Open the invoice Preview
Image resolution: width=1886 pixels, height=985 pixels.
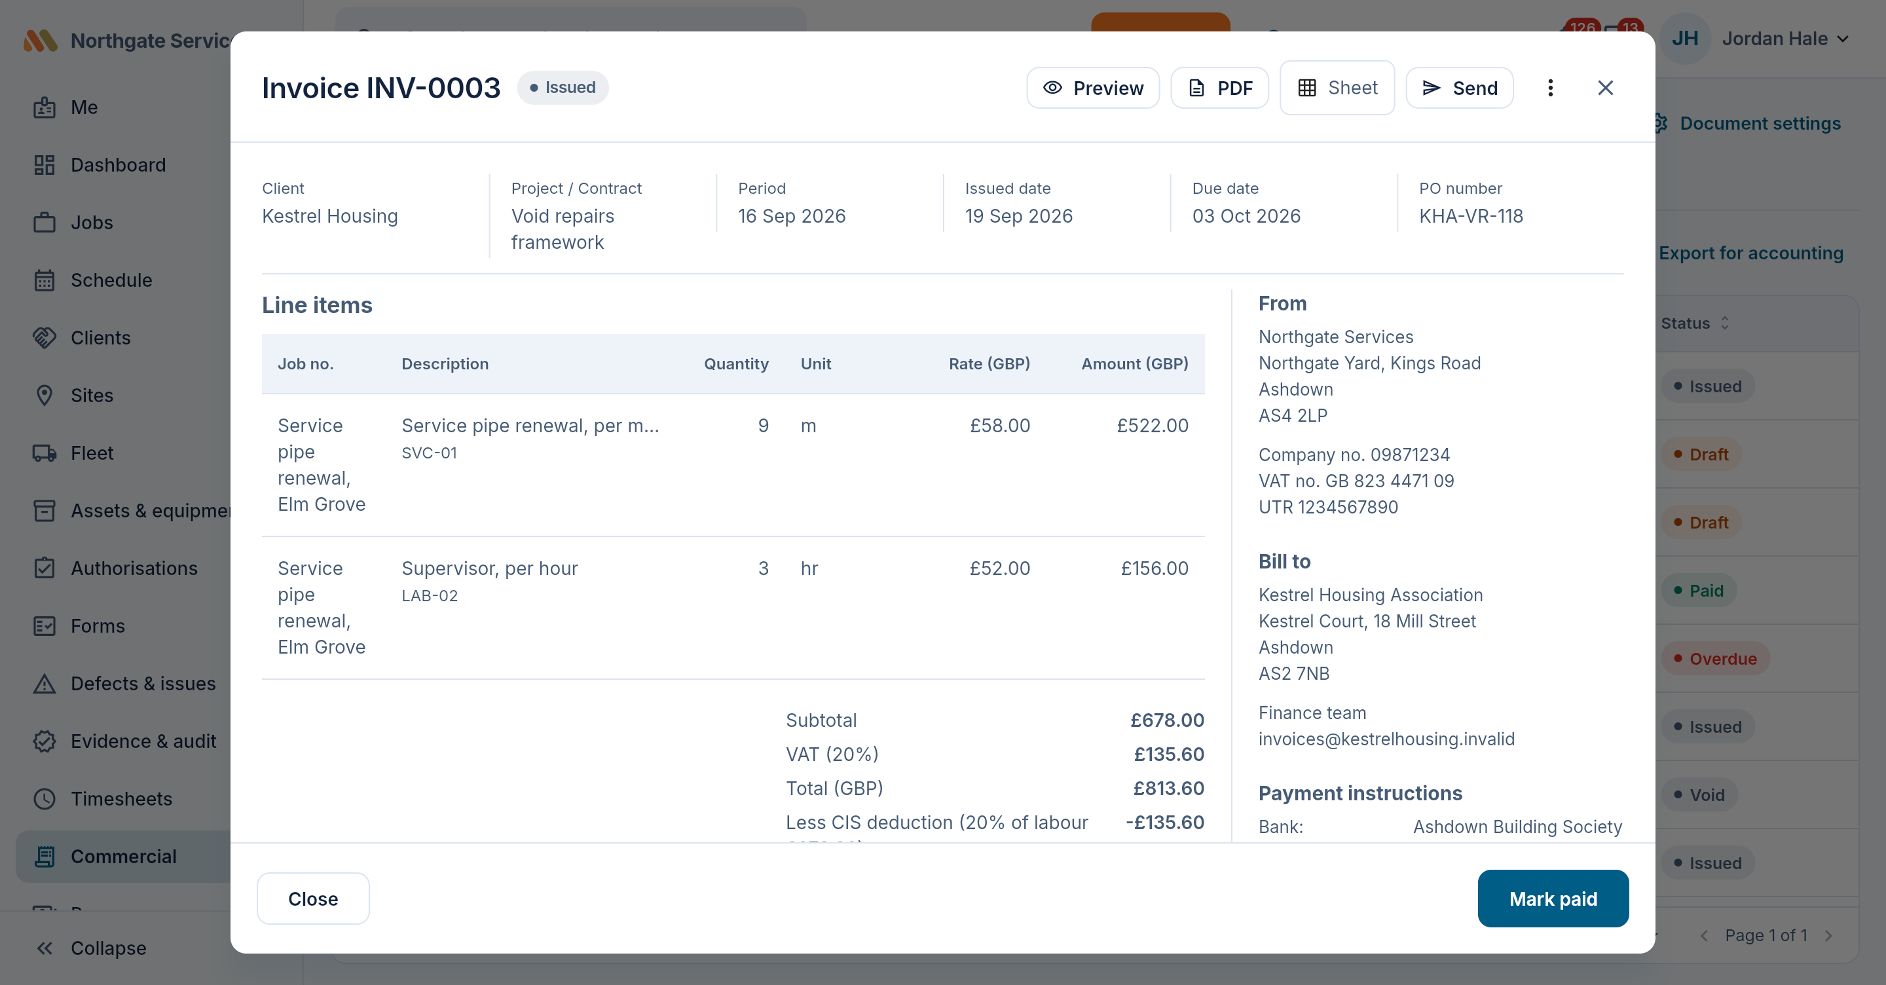pos(1092,88)
